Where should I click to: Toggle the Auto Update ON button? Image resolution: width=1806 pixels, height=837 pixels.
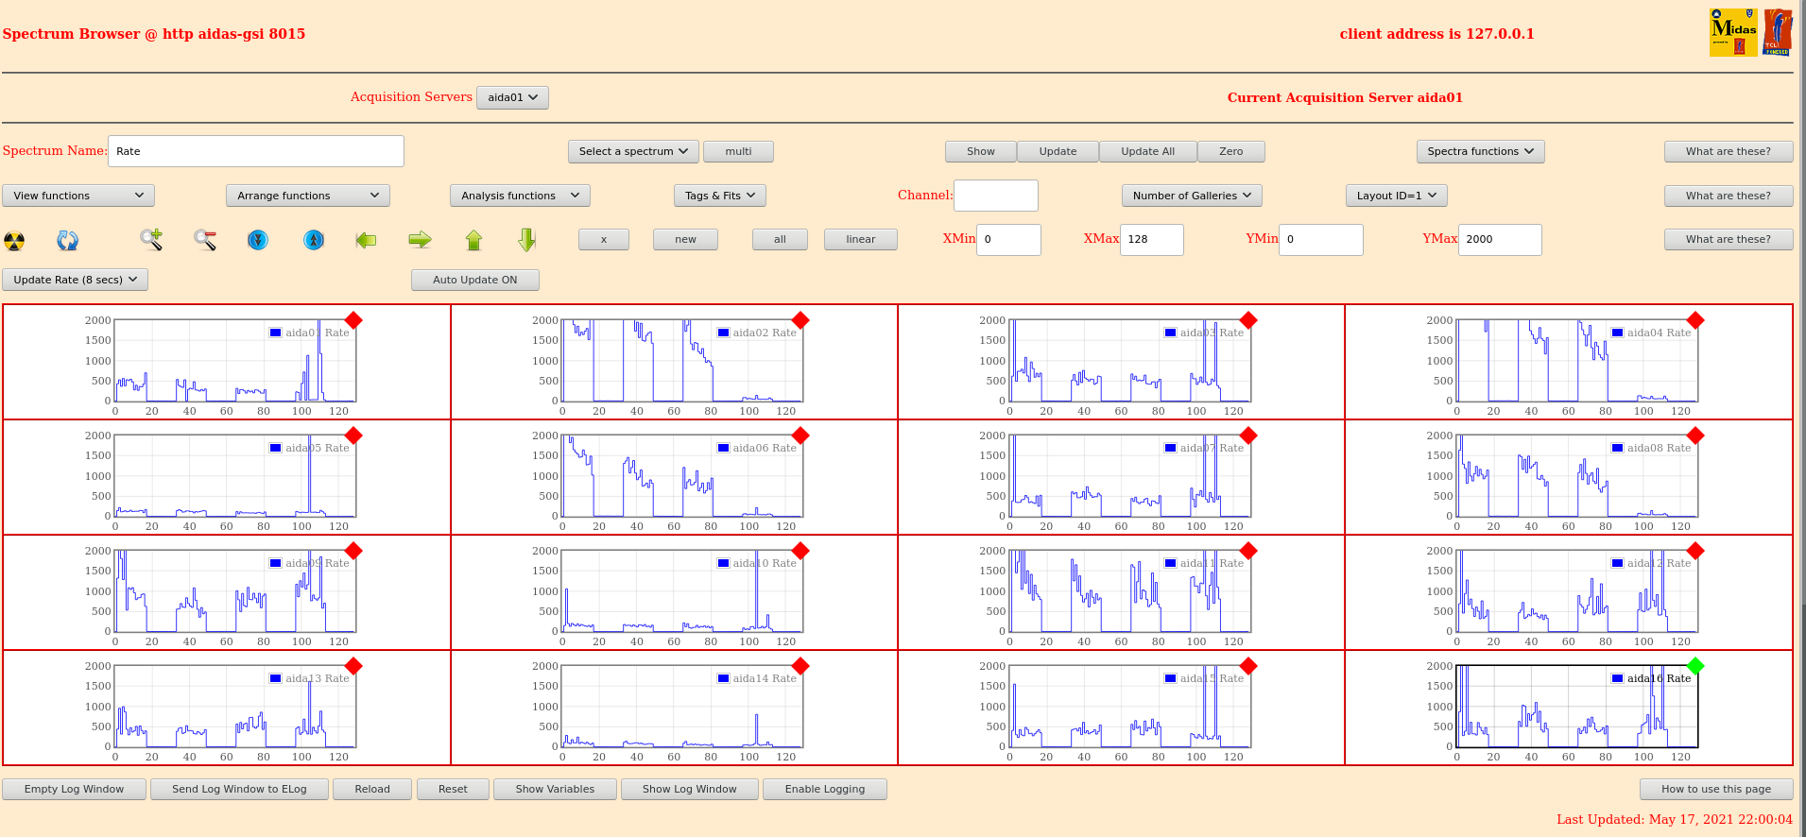click(x=474, y=280)
